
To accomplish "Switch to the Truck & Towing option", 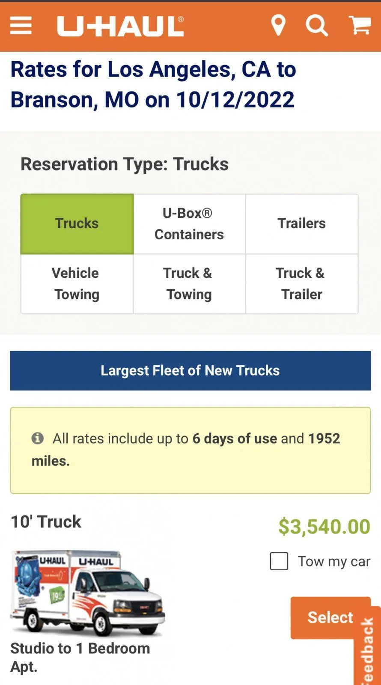I will coord(189,283).
